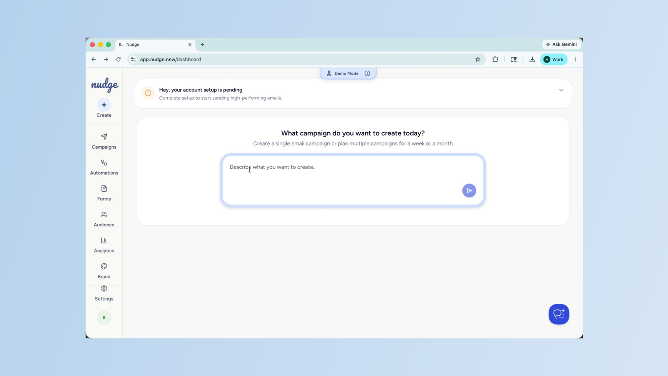View site information icon in address bar
The height and width of the screenshot is (376, 668).
pos(133,60)
